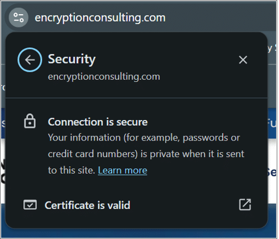This screenshot has width=279, height=239.
Task: Select the Certificate is valid row
Action: [x=137, y=205]
